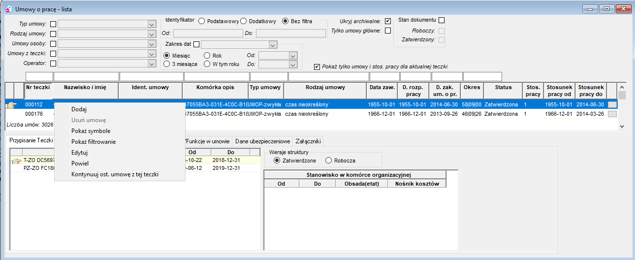
Task: Click the contracts list scroll-down arrow
Action: click(622, 126)
